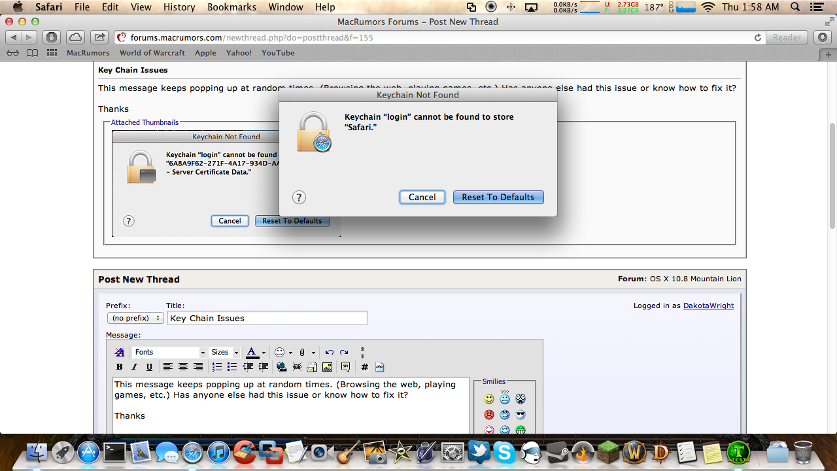Insert image icon in editor toolbar

click(328, 367)
